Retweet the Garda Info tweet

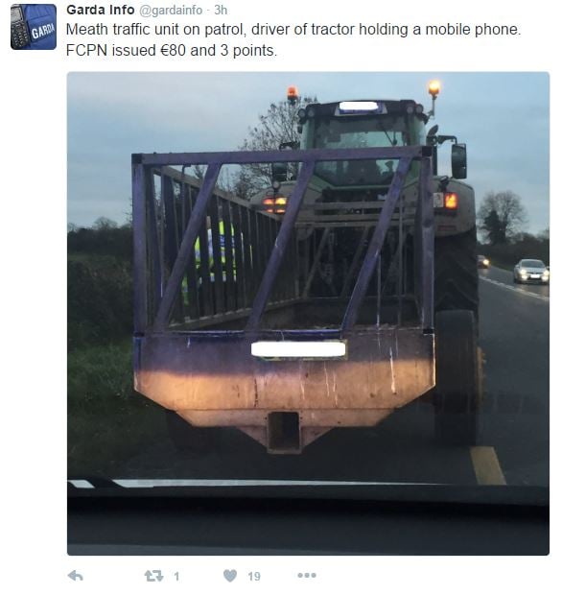[154, 576]
